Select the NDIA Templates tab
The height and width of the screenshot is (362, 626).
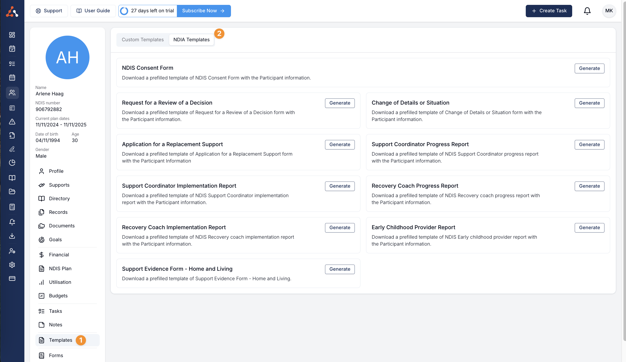pos(191,40)
